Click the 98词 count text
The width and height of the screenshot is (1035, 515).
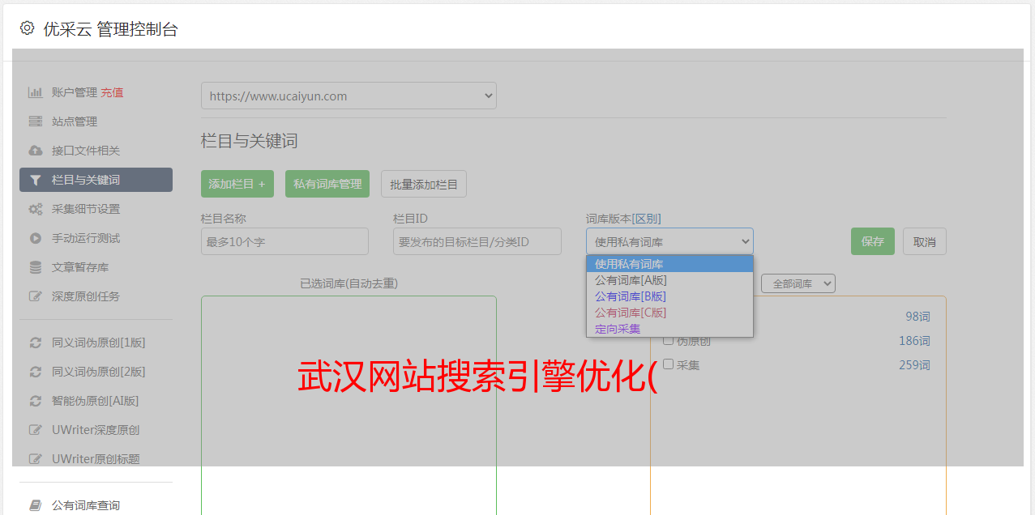tap(917, 317)
